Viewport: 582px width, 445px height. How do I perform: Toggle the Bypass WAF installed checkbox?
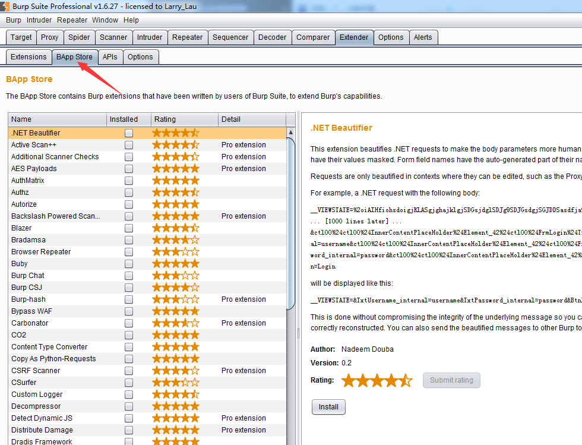pyautogui.click(x=129, y=311)
